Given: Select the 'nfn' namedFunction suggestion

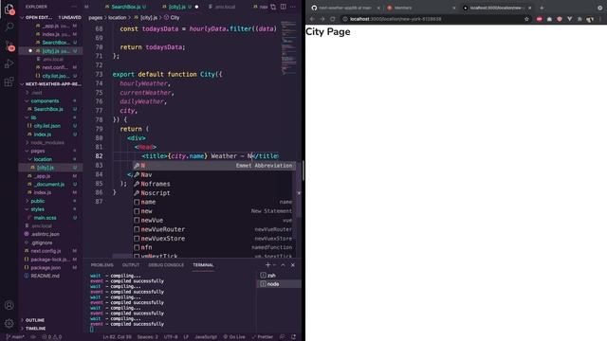Looking at the screenshot, I should [x=213, y=247].
